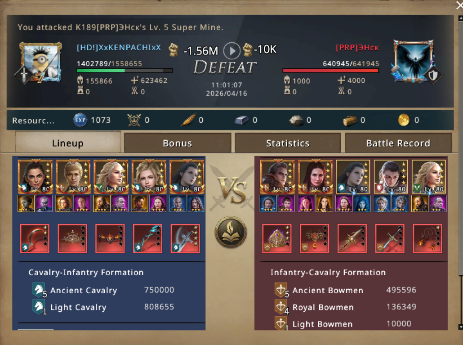Click the Ancient Bowmen troop icon
Viewport: 463px width, 345px height.
(281, 290)
